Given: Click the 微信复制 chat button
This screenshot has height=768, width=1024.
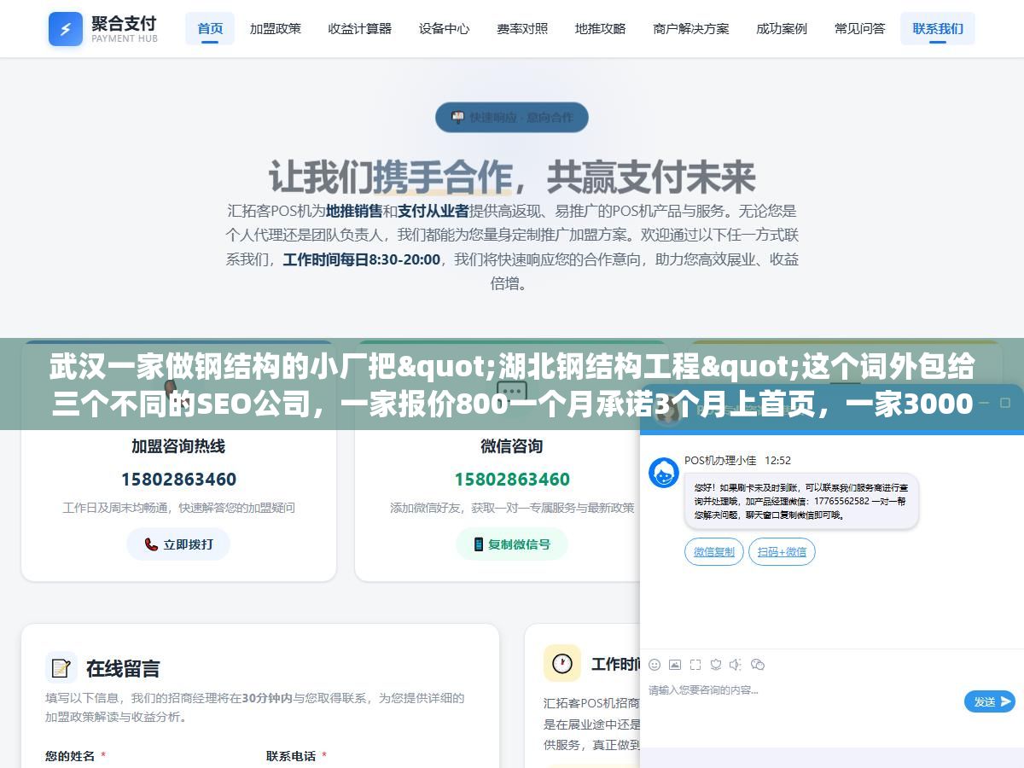Looking at the screenshot, I should (x=714, y=552).
